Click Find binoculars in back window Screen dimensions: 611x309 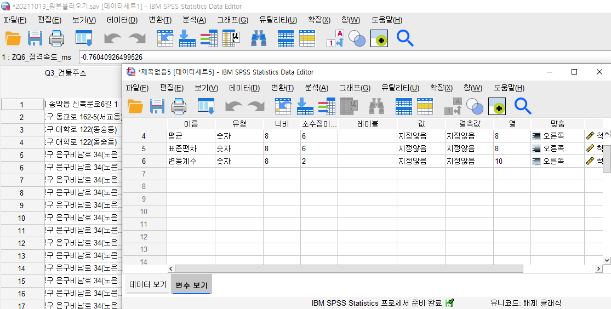pos(259,38)
